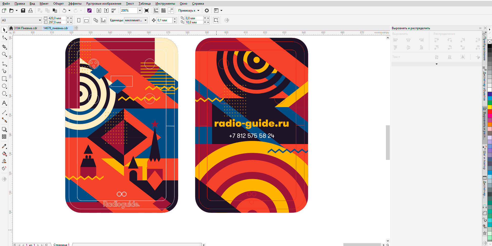Toggle the All pages layout button
Image resolution: width=492 pixels, height=246 pixels.
[96, 20]
